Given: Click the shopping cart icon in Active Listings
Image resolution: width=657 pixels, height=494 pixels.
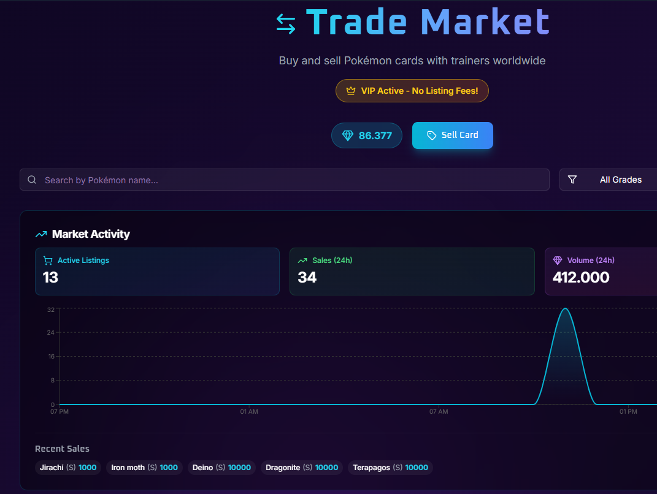Looking at the screenshot, I should click(48, 260).
